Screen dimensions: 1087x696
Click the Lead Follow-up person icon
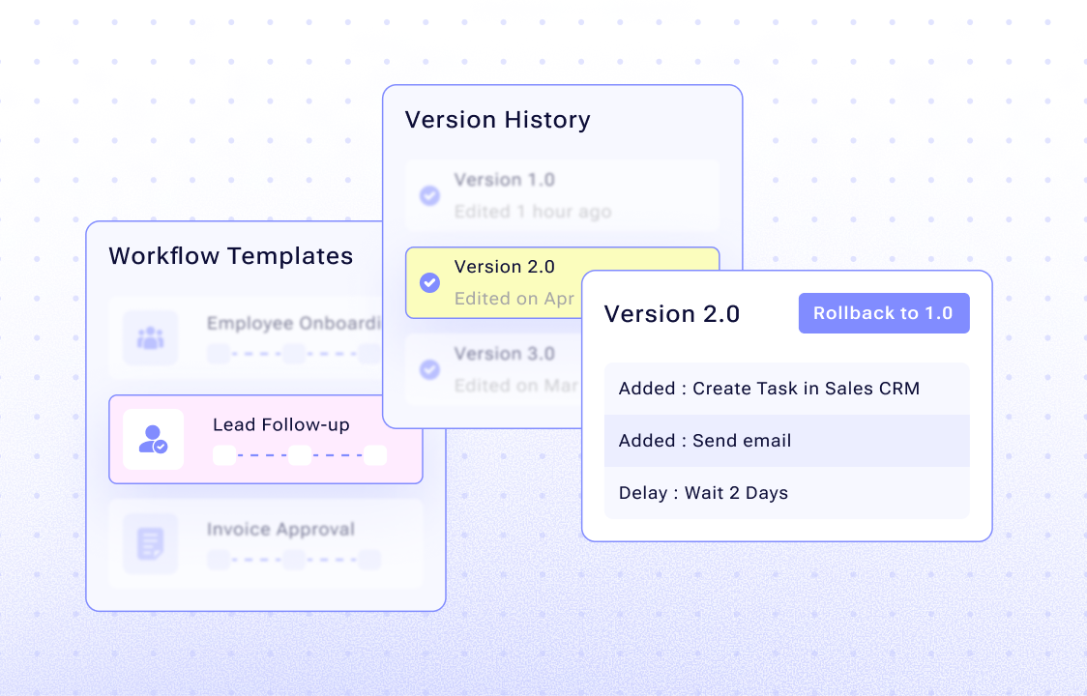[x=152, y=439]
